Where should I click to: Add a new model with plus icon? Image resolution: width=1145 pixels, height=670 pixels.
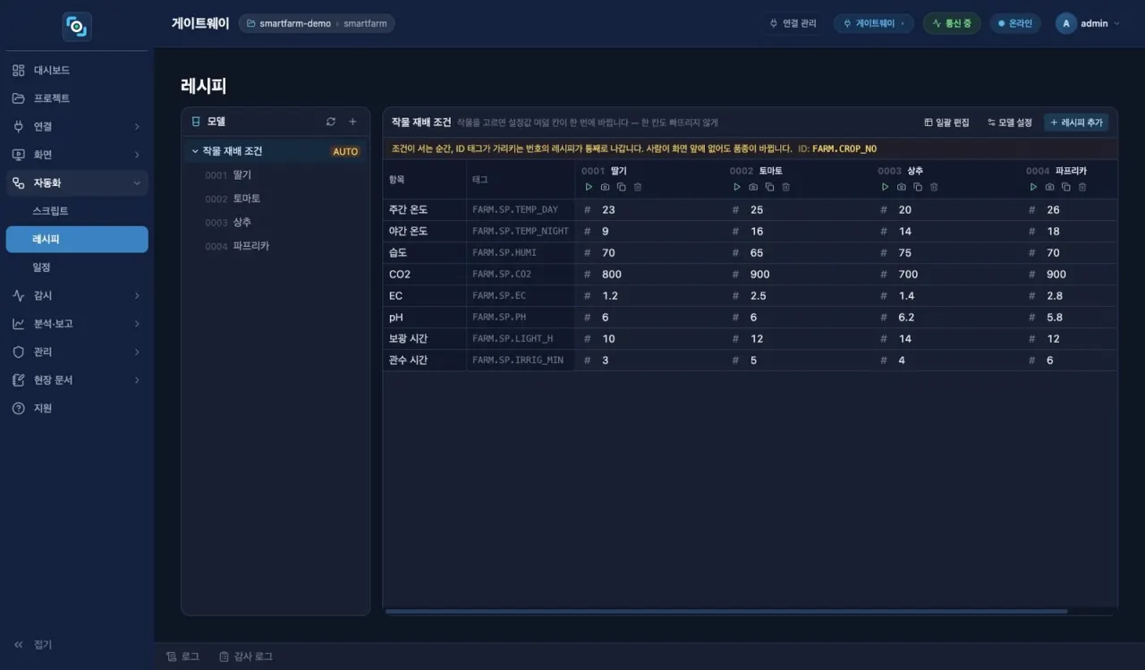tap(352, 122)
